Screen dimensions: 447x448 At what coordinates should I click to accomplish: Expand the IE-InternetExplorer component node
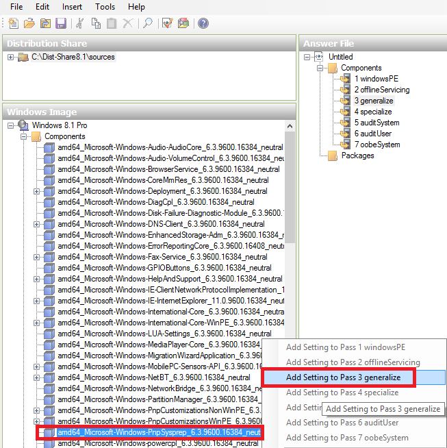click(36, 301)
